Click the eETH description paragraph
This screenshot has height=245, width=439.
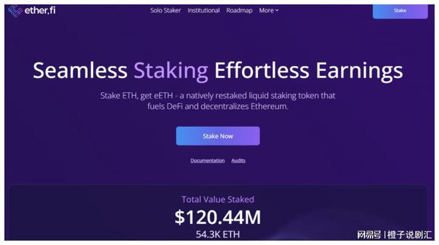[218, 101]
